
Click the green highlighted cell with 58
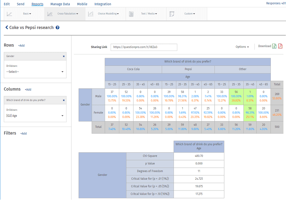pos(250,113)
